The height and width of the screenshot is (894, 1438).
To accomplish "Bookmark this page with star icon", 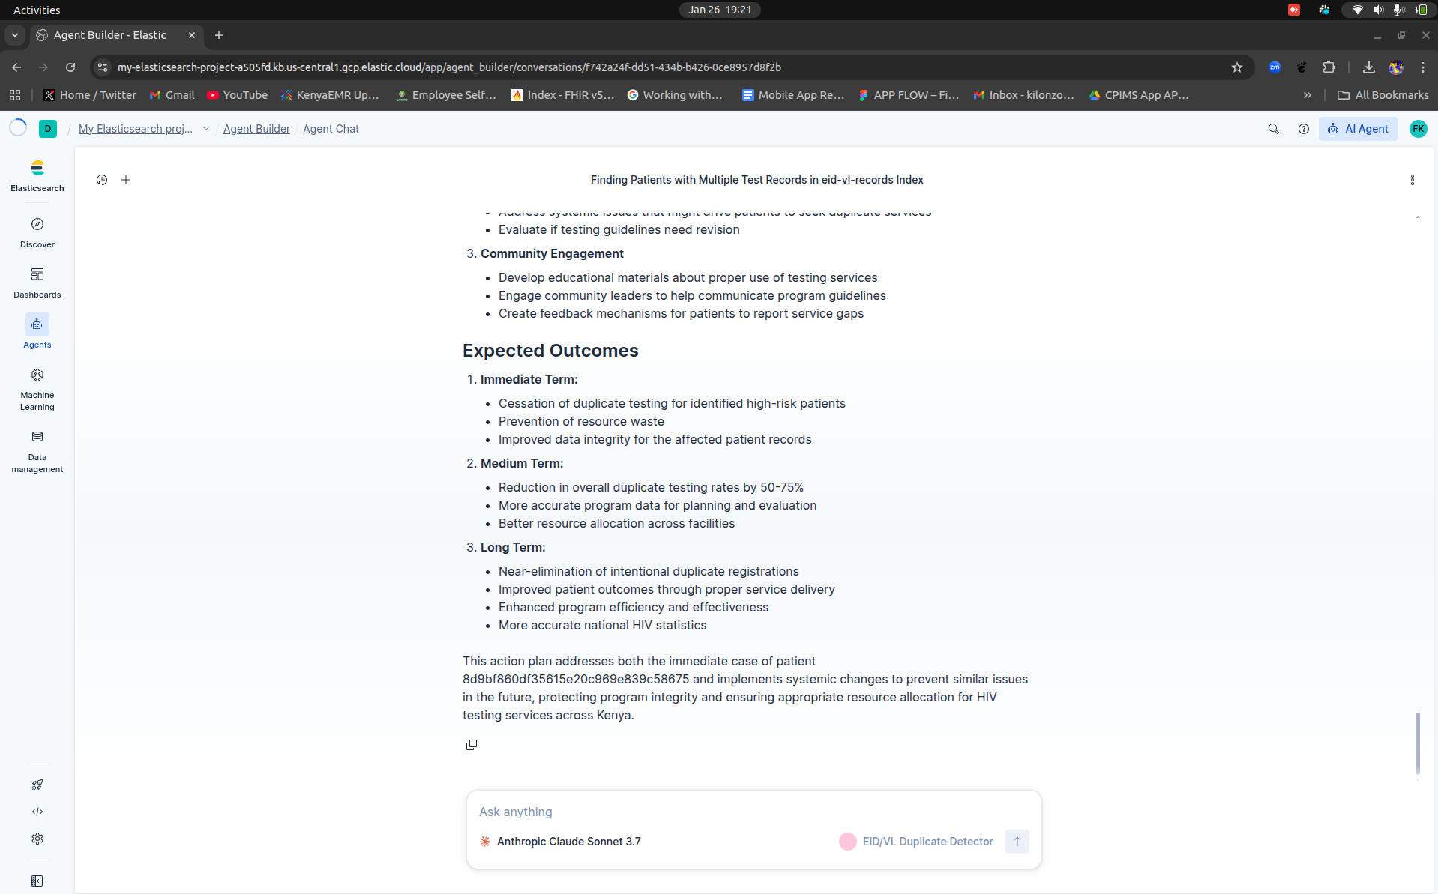I will pos(1236,67).
